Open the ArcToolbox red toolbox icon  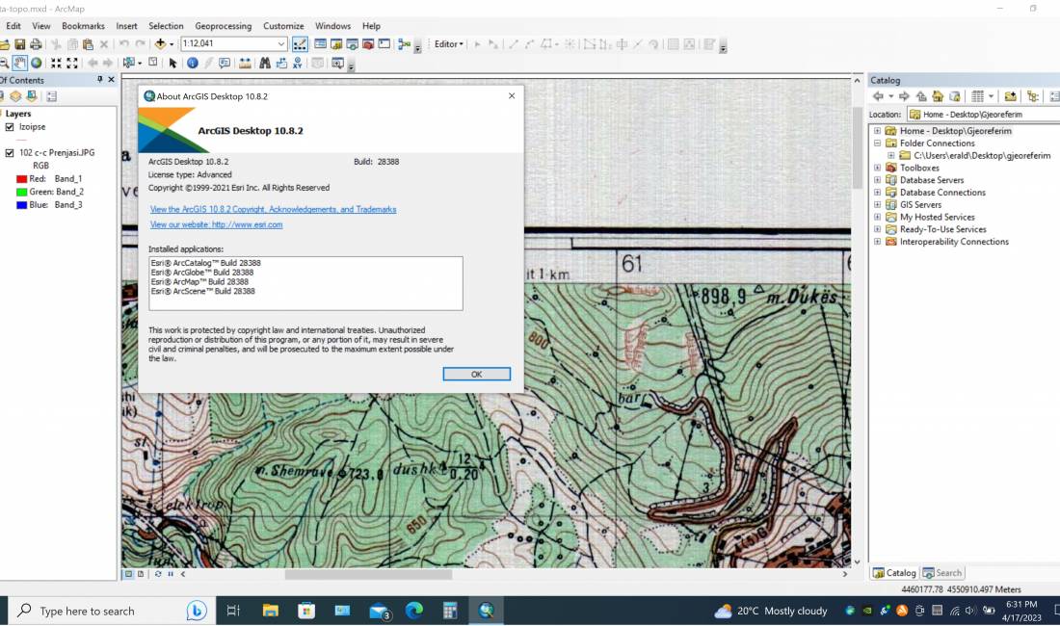[368, 44]
